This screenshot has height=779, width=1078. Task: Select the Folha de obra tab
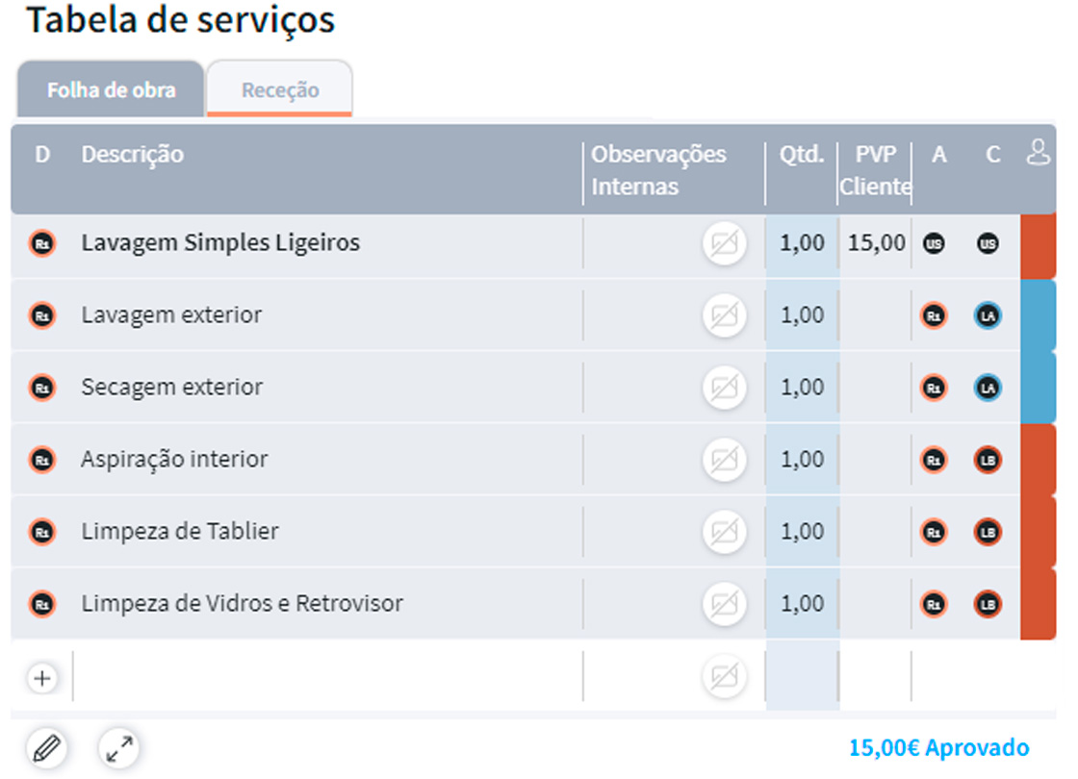point(109,88)
